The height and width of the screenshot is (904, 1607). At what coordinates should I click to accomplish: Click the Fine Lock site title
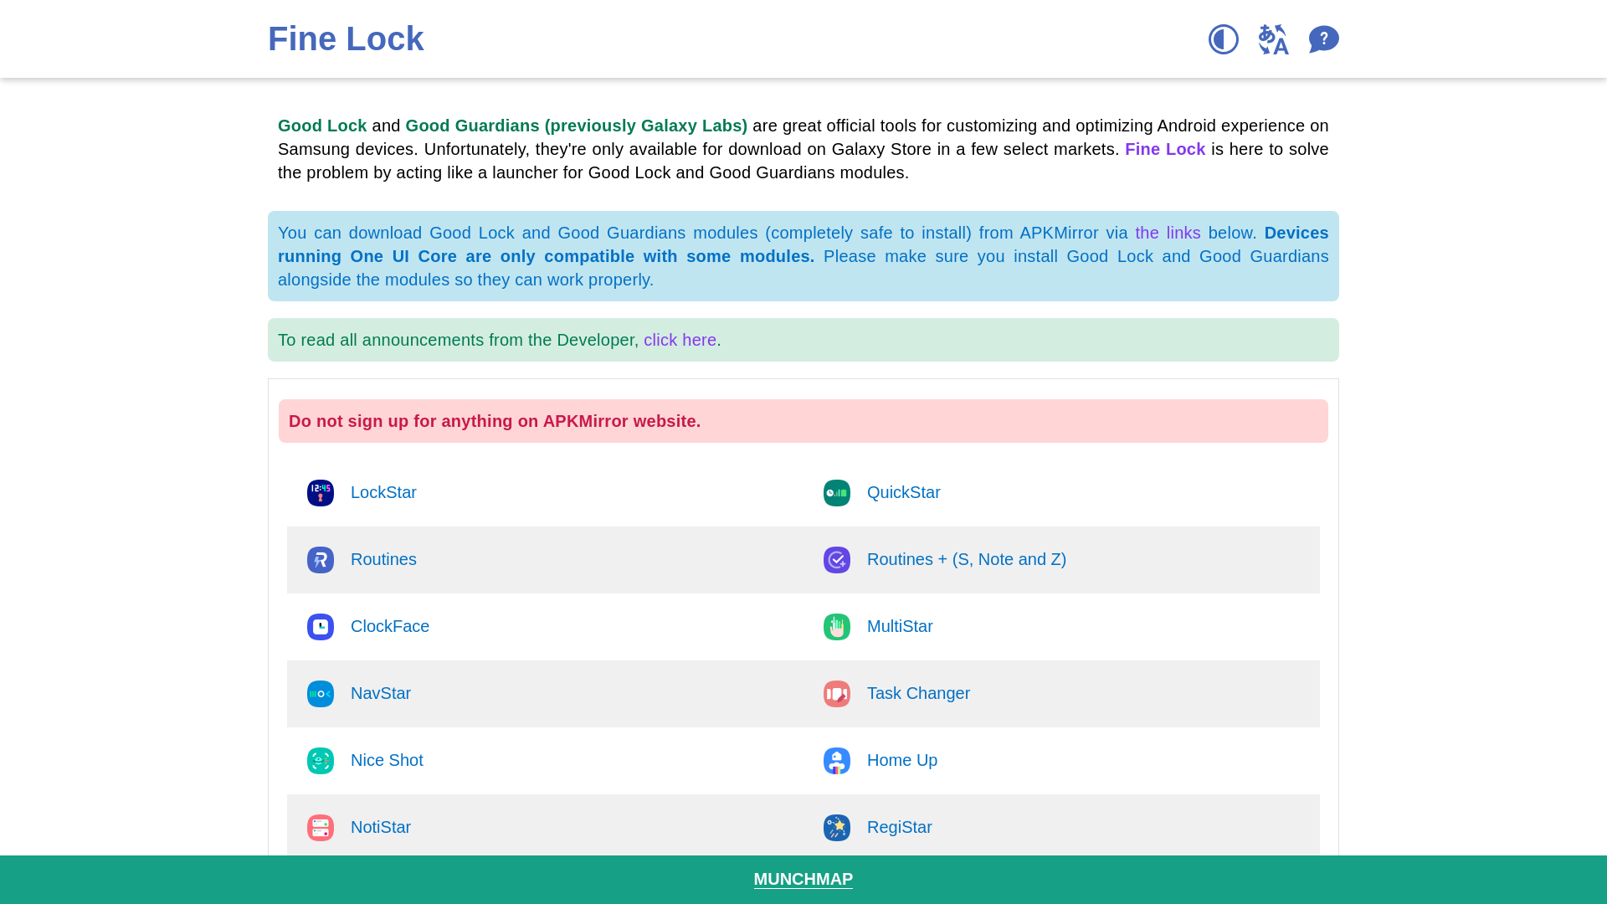point(346,39)
